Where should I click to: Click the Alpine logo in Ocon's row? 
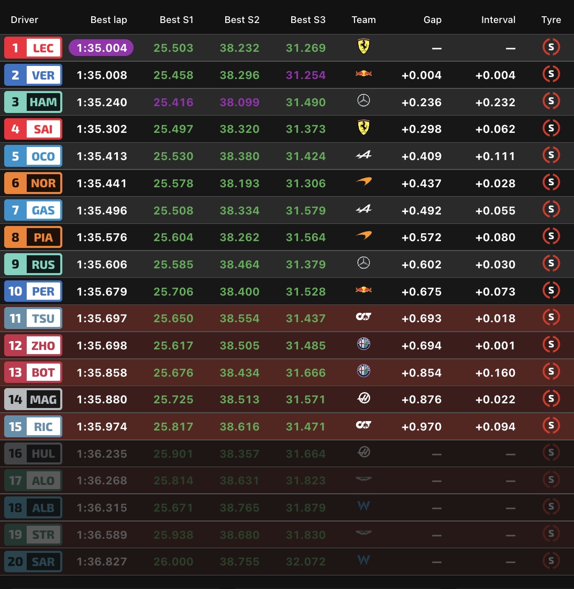(x=363, y=155)
